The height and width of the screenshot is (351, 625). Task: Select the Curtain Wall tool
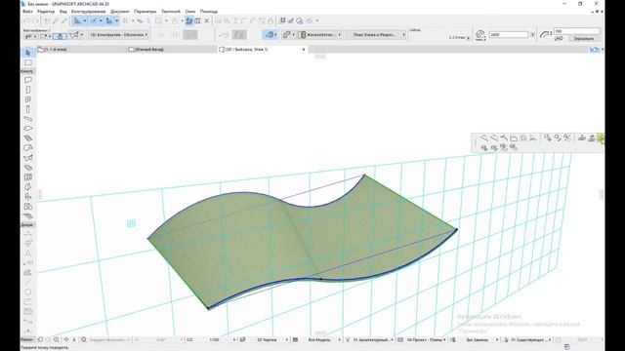click(x=28, y=177)
